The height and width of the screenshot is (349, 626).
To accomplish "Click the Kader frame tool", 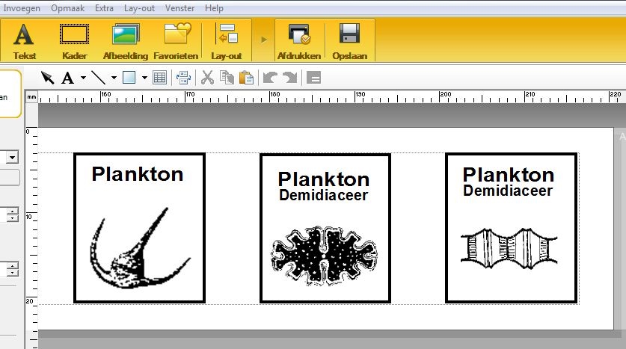I will (x=74, y=41).
